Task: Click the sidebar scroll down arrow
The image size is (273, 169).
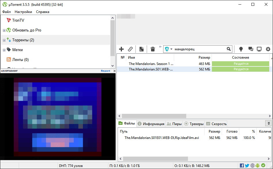Action: tap(112, 66)
